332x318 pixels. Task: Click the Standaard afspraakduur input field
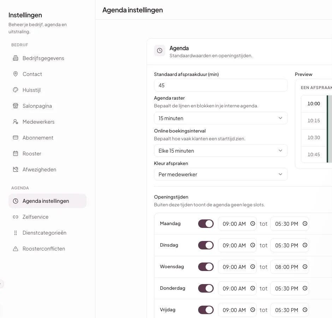click(221, 86)
